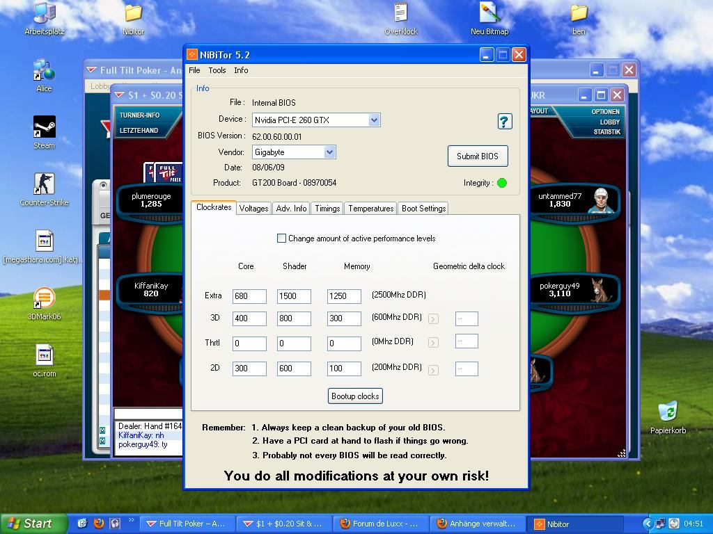Open the Tools menu in NiBiTor
This screenshot has width=713, height=534.
click(x=217, y=70)
